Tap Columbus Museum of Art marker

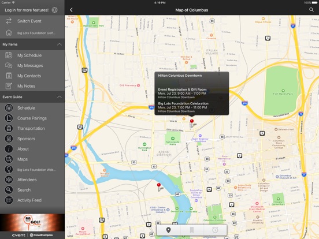click(x=277, y=177)
